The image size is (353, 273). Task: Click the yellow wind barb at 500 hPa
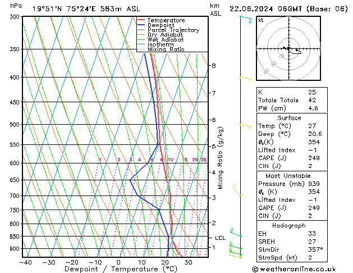(246, 126)
